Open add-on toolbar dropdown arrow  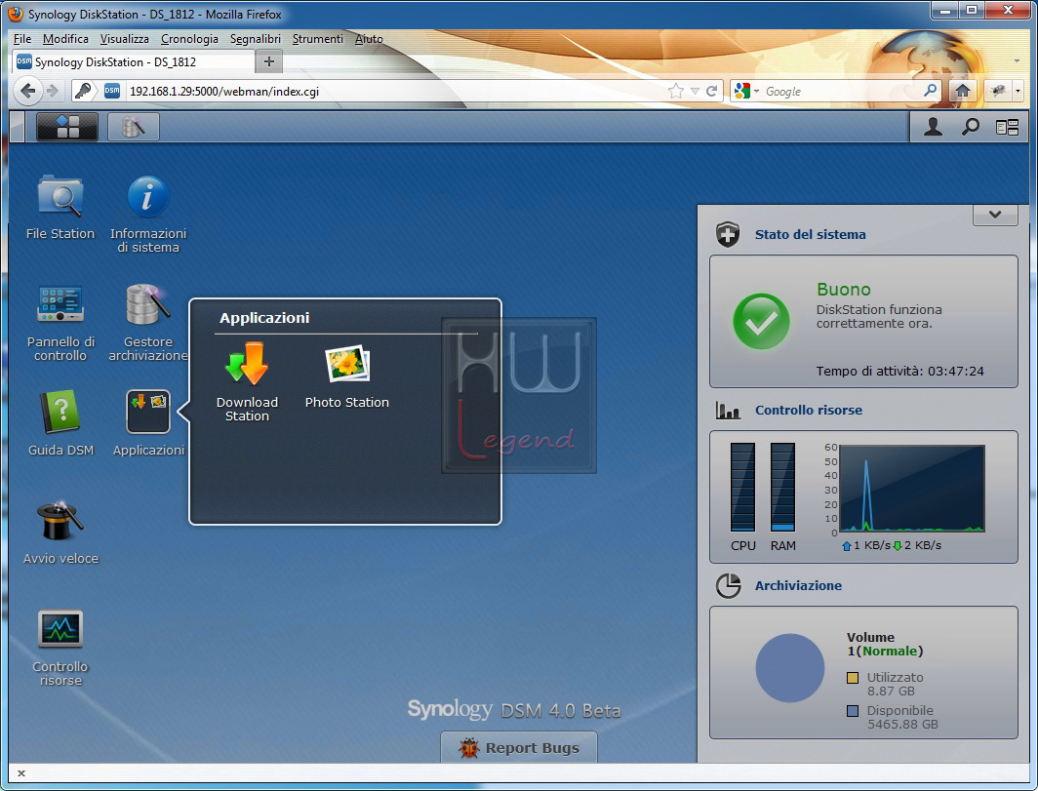pos(1018,91)
